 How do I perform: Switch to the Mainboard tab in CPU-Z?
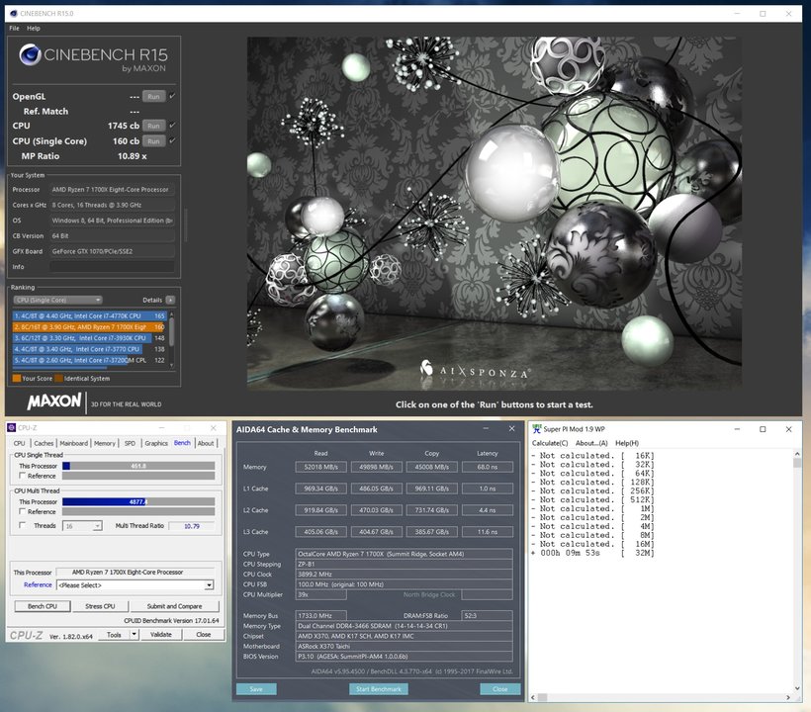tap(73, 443)
